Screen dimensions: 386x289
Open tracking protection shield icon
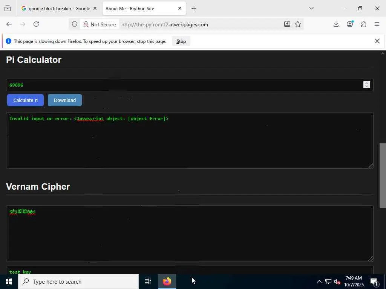pos(75,24)
